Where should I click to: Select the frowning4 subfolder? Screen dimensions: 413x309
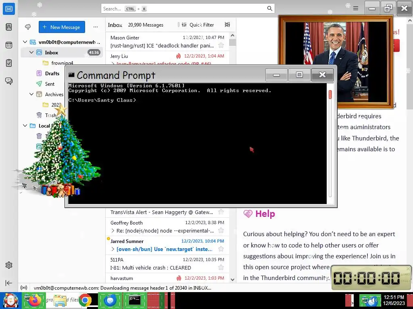pos(62,63)
